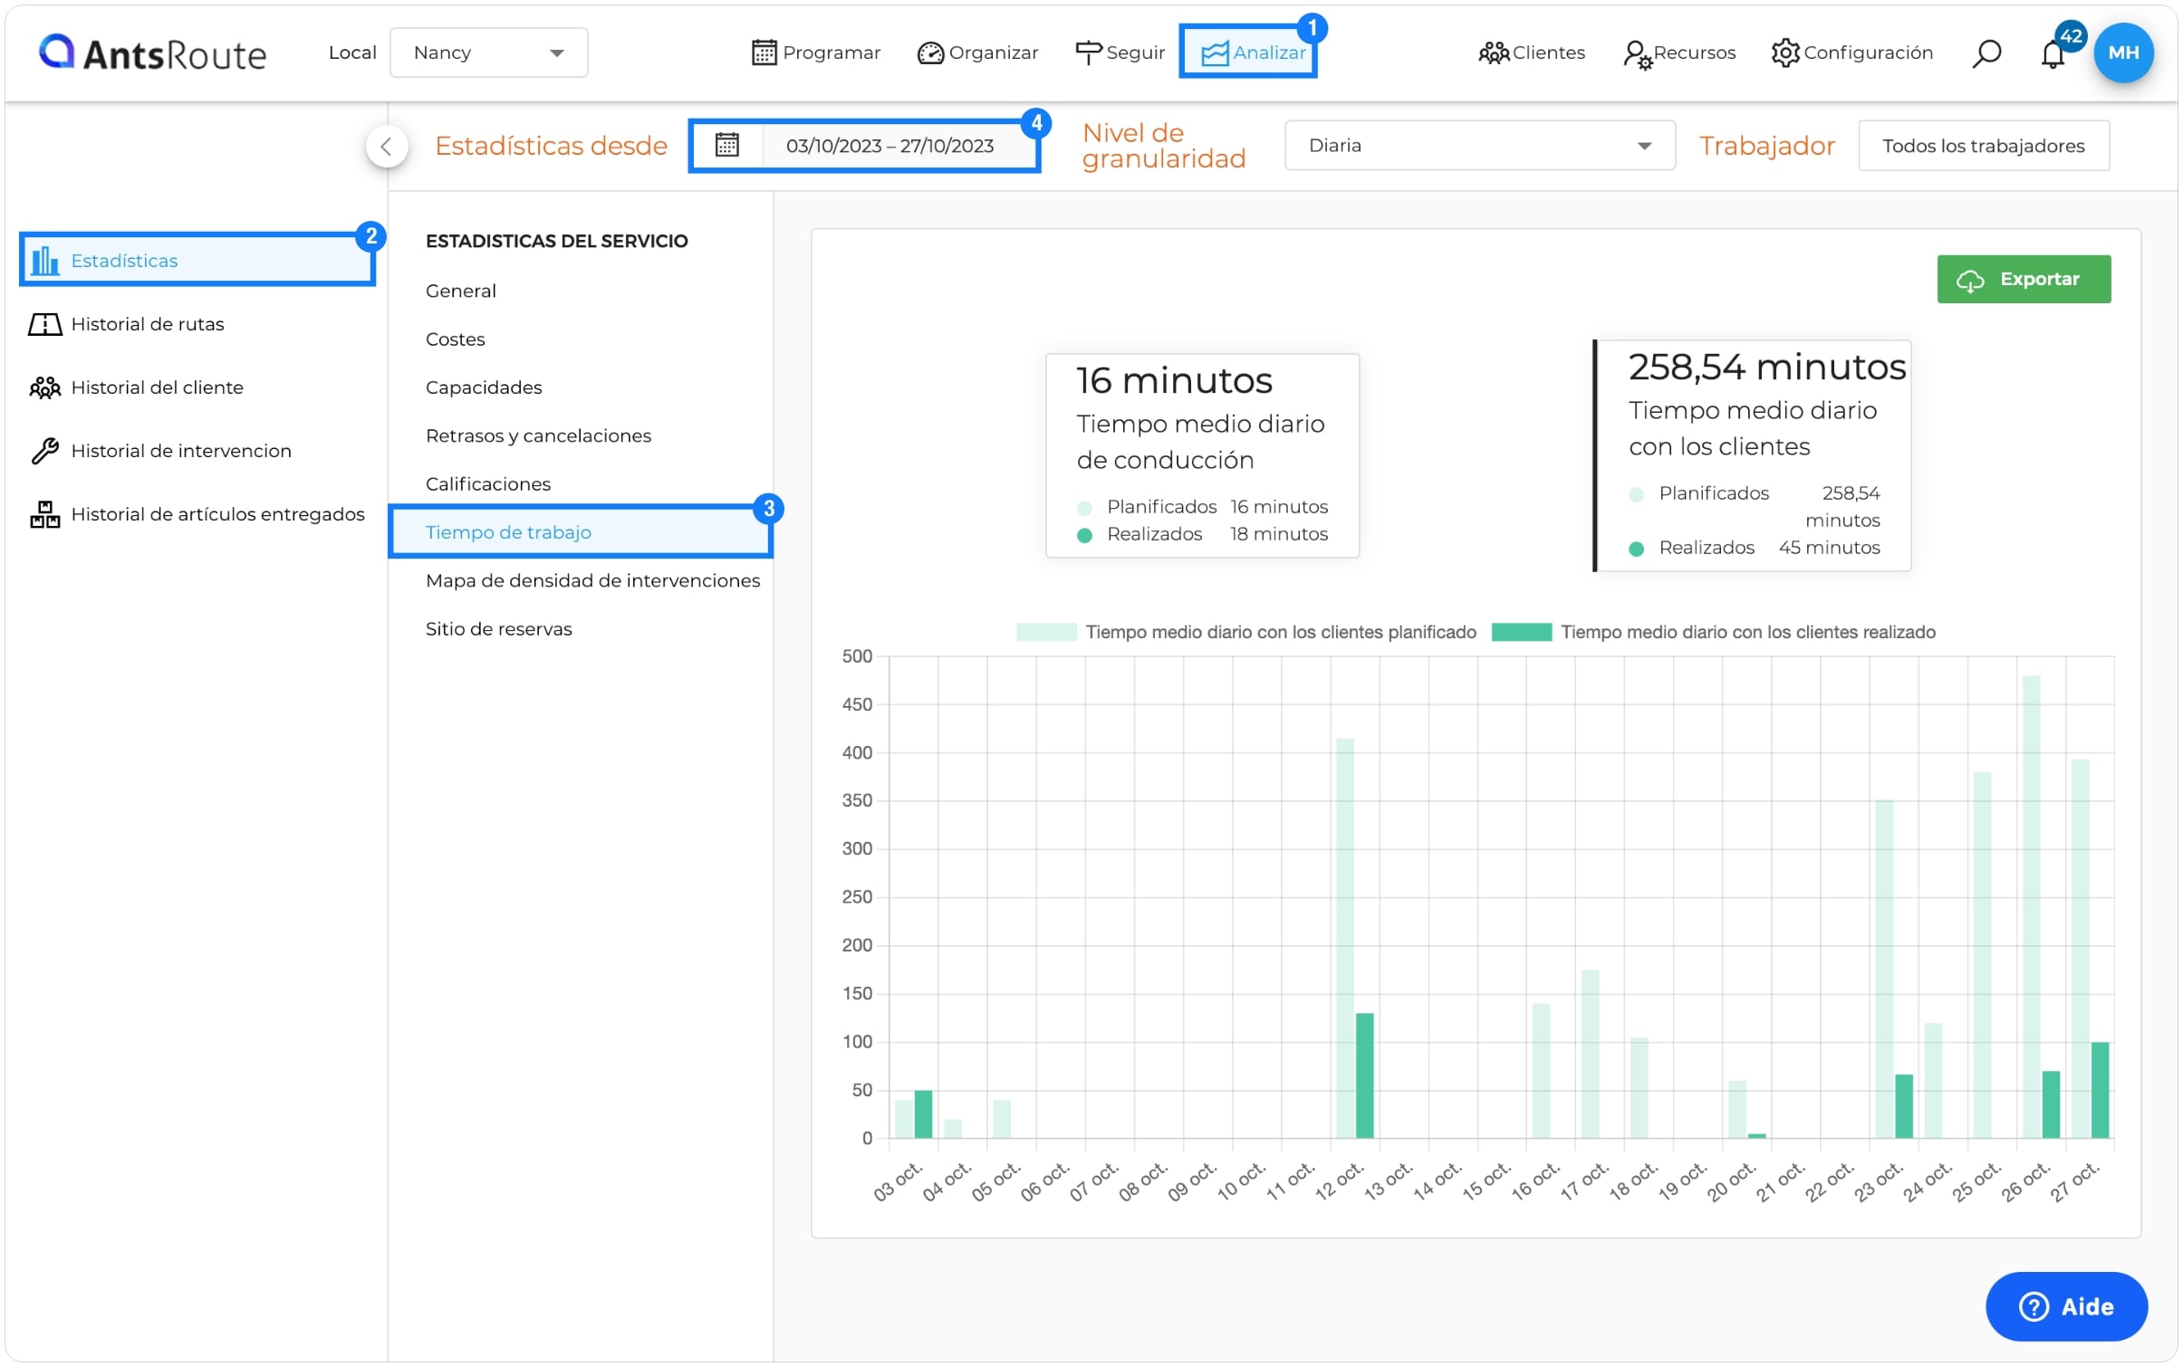2183x1367 pixels.
Task: Click the search magnifier icon
Action: click(x=1986, y=53)
